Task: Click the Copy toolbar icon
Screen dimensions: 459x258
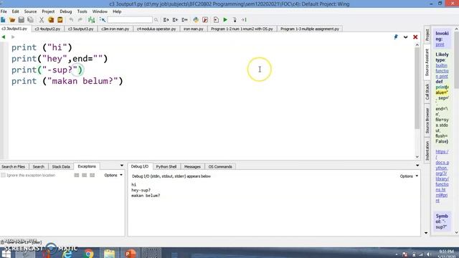Action: 51,19
